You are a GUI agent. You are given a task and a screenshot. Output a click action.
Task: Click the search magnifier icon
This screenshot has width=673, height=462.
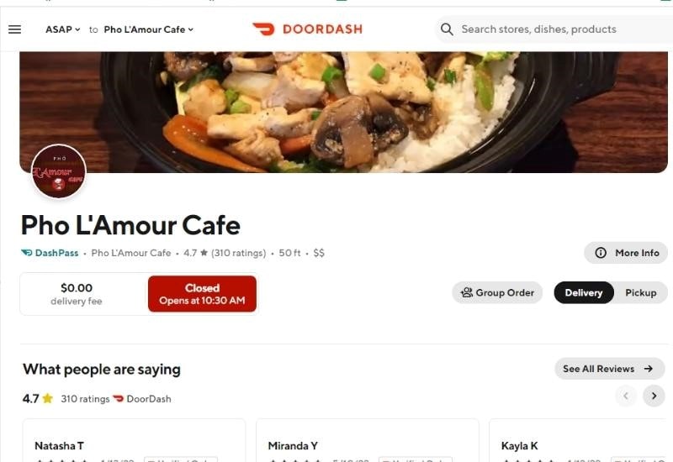tap(447, 29)
